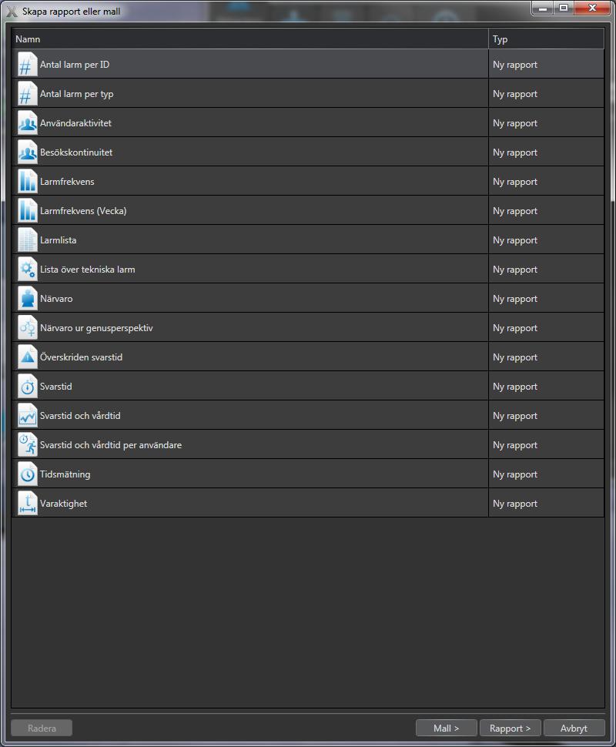Select the person icon next to Närvaro
Viewport: 616px width, 747px height.
[x=27, y=299]
